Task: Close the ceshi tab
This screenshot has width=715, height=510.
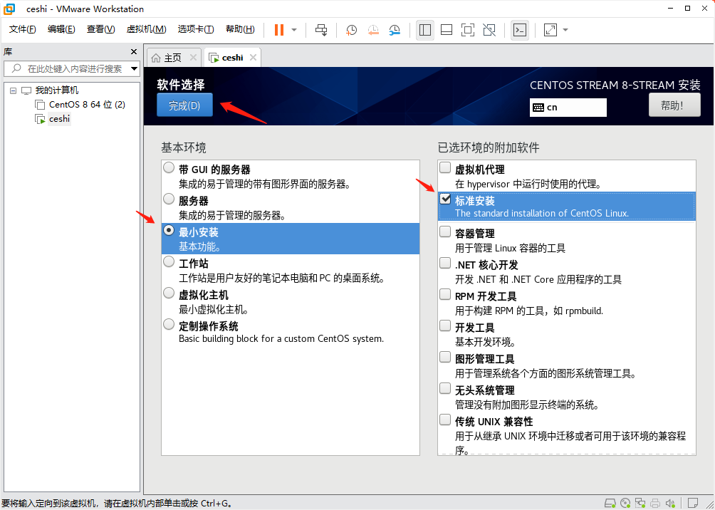Action: pos(253,58)
